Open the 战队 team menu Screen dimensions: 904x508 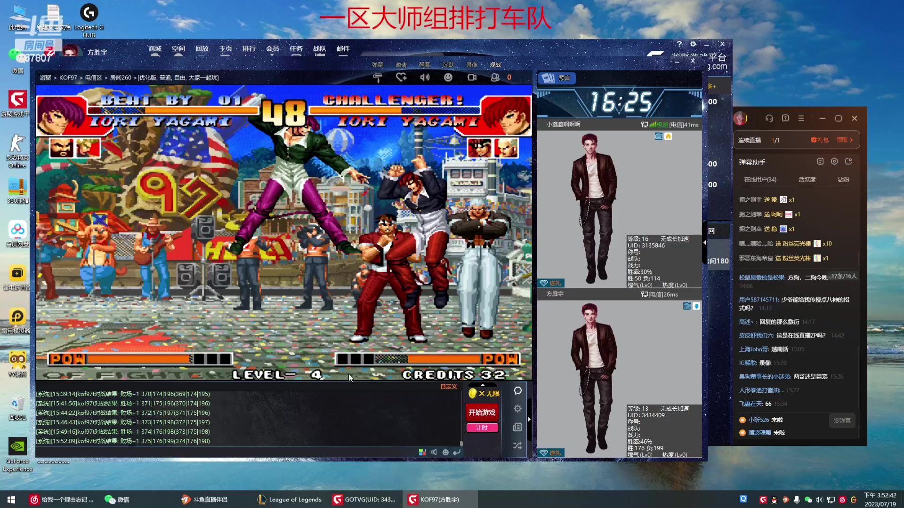tap(320, 49)
